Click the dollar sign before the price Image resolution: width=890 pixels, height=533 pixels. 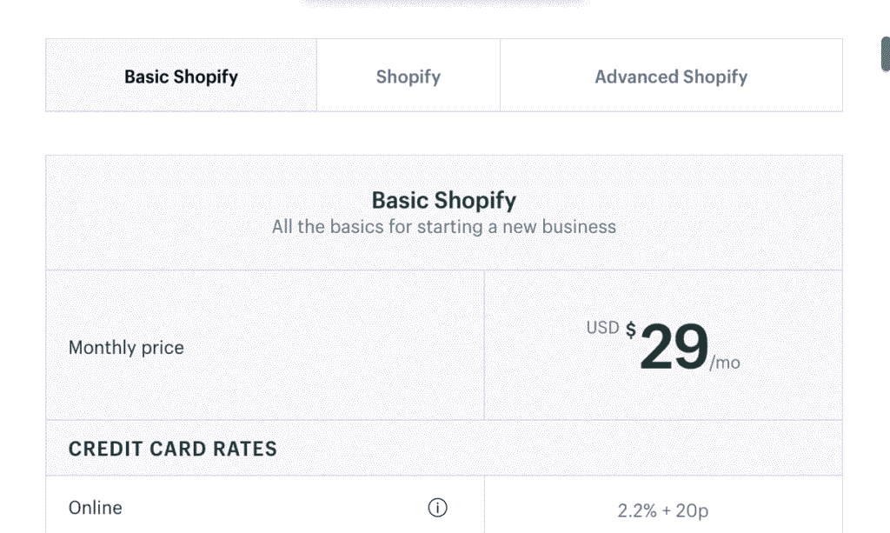click(631, 330)
